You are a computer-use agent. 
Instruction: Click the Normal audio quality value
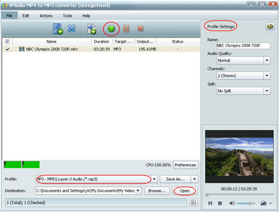tap(224, 60)
